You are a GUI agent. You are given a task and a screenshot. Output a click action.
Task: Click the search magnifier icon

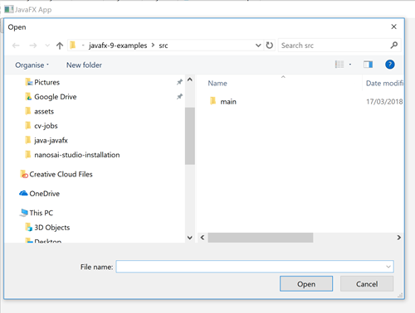(x=394, y=45)
